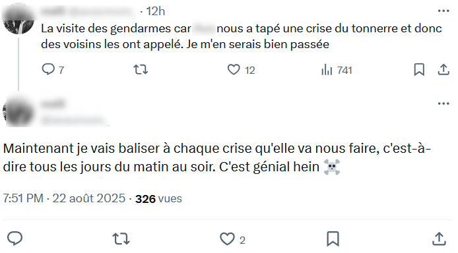Click the 12h timestamp link
458x253 pixels.
pos(155,11)
